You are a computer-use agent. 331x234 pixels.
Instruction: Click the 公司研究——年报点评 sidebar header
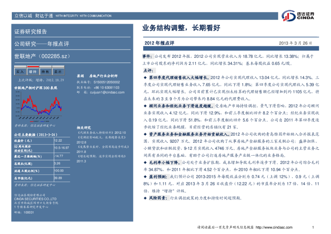tap(41, 44)
